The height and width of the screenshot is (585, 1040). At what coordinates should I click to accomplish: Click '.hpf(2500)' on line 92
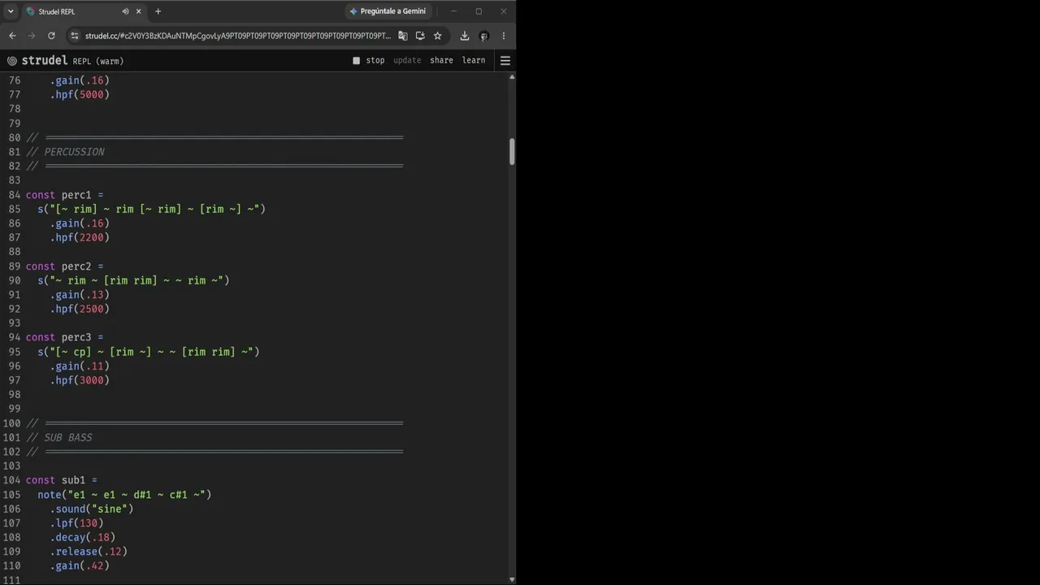pos(80,309)
